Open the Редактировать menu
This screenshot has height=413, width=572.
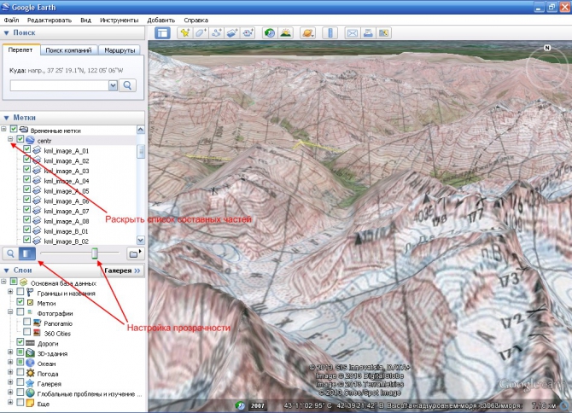[x=50, y=20]
